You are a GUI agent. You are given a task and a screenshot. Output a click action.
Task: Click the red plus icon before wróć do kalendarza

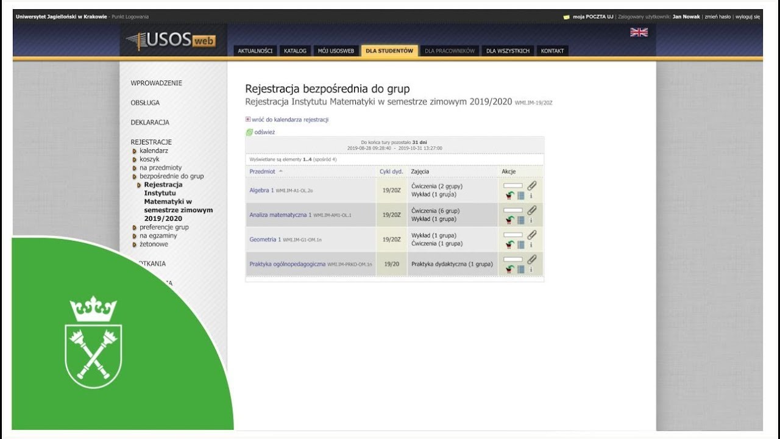coord(248,120)
